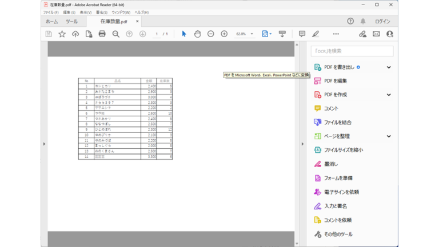
Task: Open the 墨消し tool
Action: pos(331,164)
